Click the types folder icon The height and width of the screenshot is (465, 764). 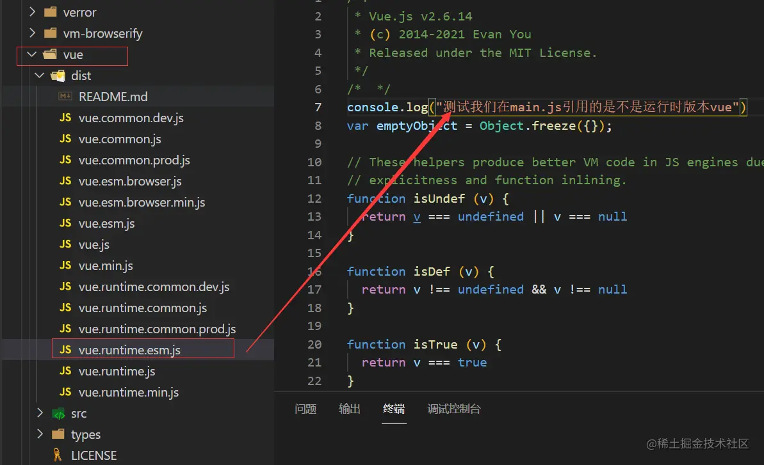click(58, 434)
